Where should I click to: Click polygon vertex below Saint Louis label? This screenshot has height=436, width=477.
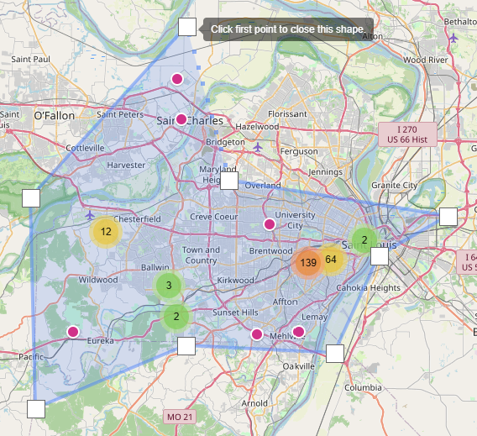tap(380, 256)
